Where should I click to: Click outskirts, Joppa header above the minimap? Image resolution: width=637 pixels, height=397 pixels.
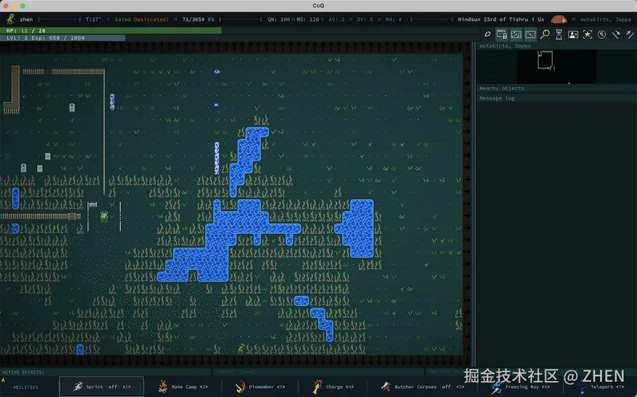coord(505,45)
